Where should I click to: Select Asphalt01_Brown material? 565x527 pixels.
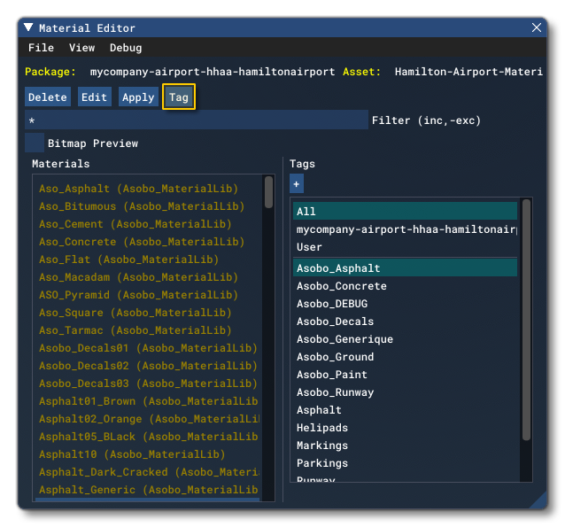[149, 401]
